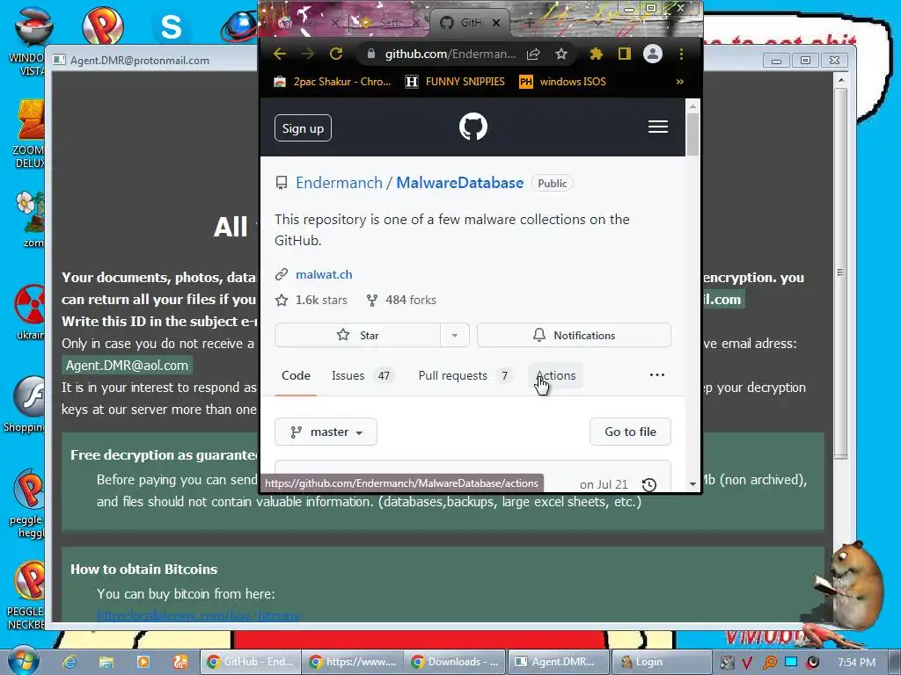
Task: Switch to Login taskbar button
Action: 660,662
